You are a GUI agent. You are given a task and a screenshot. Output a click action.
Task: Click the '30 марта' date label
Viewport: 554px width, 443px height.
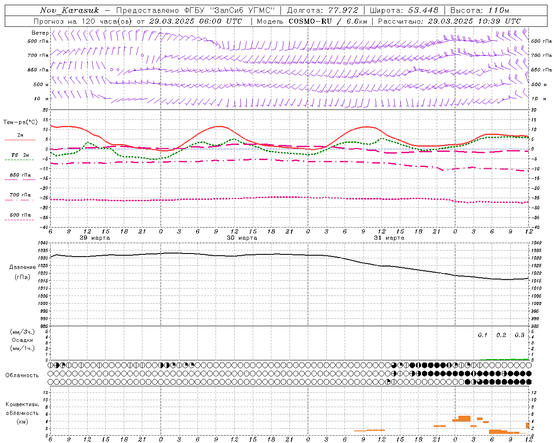[x=242, y=238]
